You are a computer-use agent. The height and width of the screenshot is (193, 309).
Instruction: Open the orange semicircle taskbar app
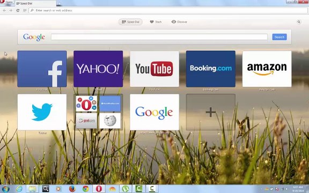[112, 189]
